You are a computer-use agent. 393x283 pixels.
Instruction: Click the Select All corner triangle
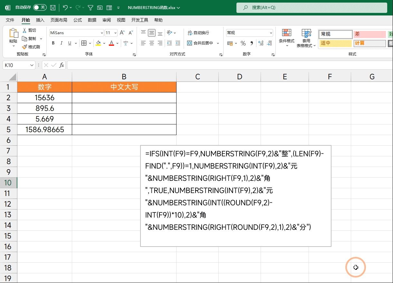point(12,77)
